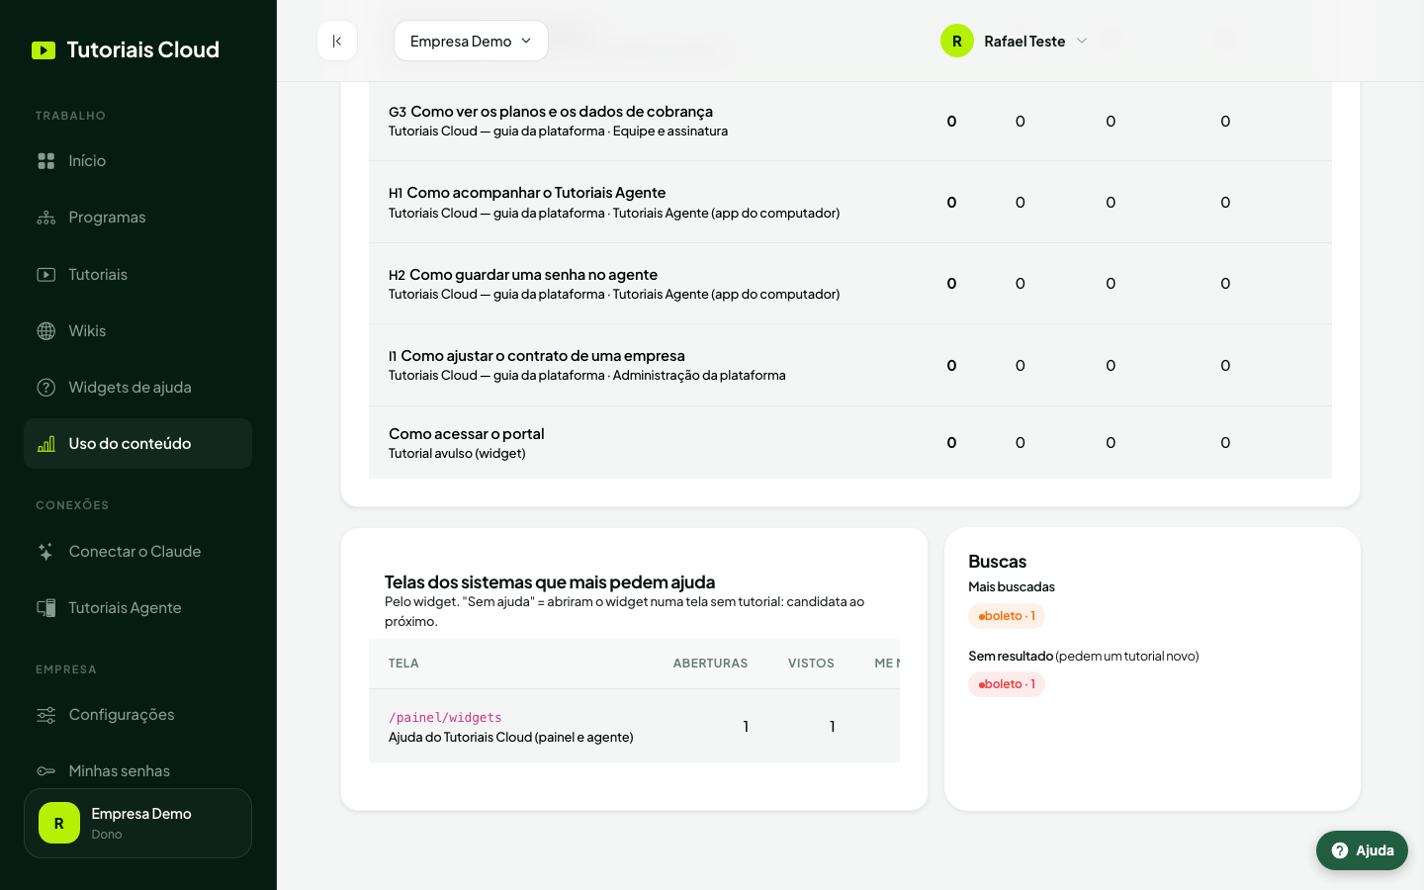Open the floating Ajuda help button
This screenshot has height=890, width=1424.
(x=1362, y=850)
